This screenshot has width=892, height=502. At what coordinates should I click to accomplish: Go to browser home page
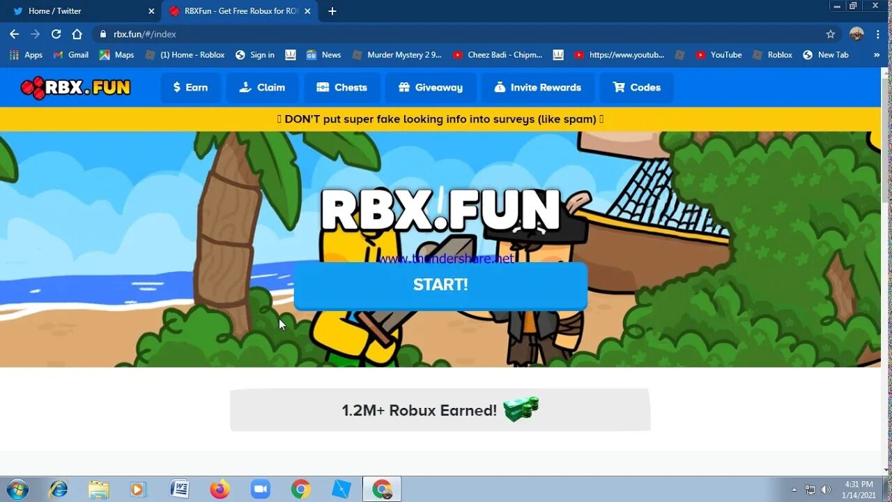click(77, 34)
